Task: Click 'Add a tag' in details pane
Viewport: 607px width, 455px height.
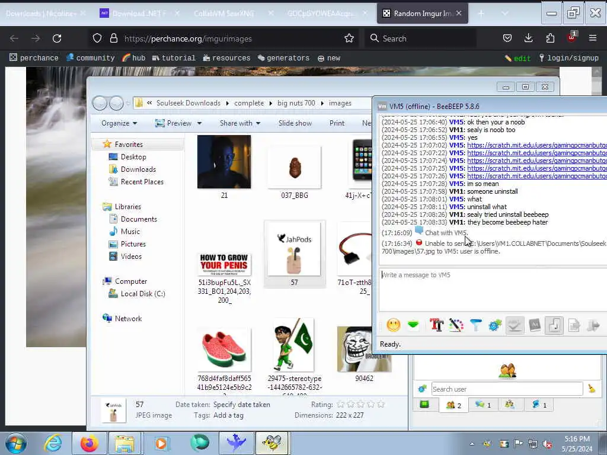Action: click(x=228, y=415)
